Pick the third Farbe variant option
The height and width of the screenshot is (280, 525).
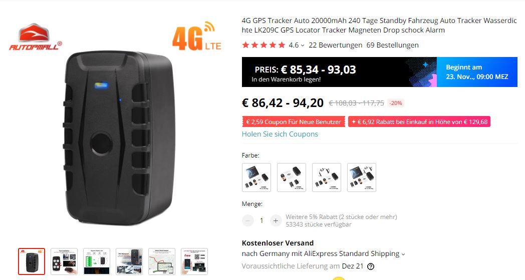coord(327,177)
